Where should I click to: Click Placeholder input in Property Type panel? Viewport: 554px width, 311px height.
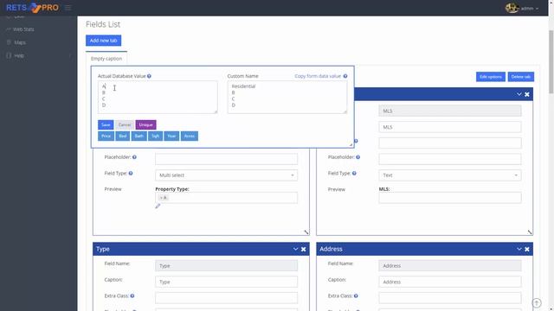click(x=226, y=159)
